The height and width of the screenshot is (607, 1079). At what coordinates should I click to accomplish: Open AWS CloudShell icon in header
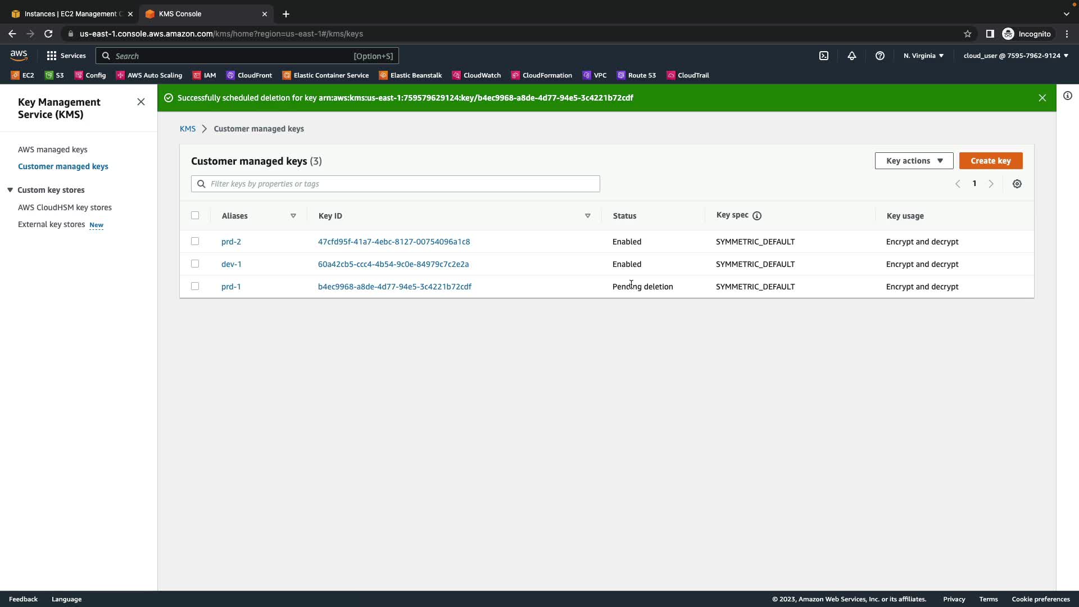[824, 56]
